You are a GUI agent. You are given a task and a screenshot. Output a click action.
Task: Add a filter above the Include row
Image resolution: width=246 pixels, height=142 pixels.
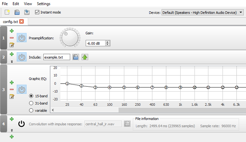click(x=12, y=54)
